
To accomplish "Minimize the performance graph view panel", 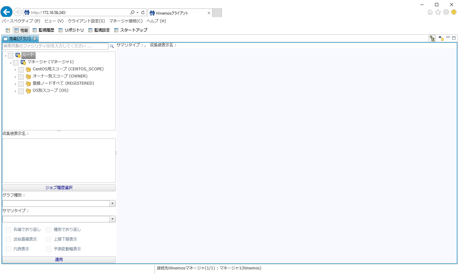I will (x=448, y=38).
